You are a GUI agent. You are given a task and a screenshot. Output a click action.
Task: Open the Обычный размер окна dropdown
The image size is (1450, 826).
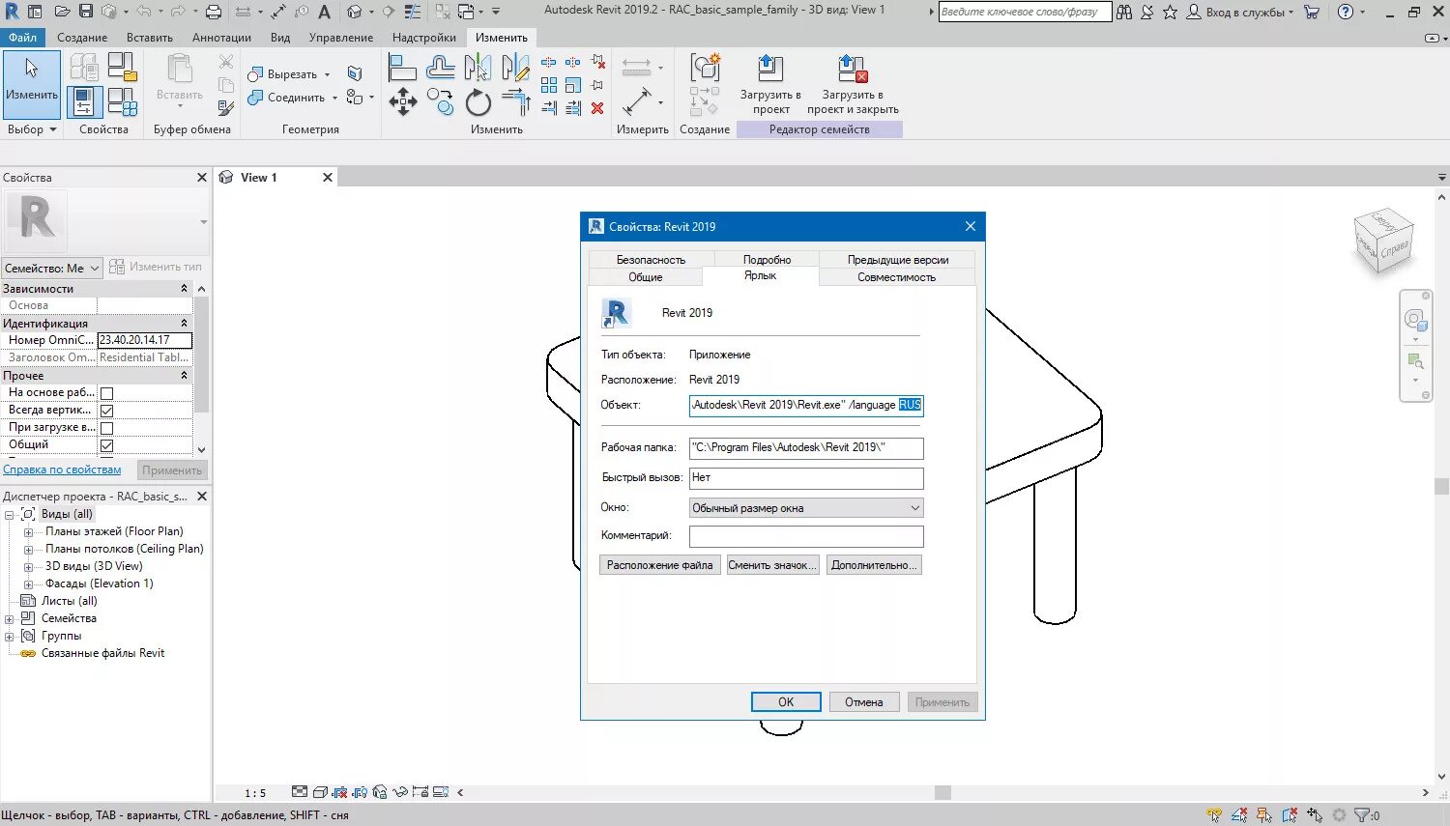806,508
